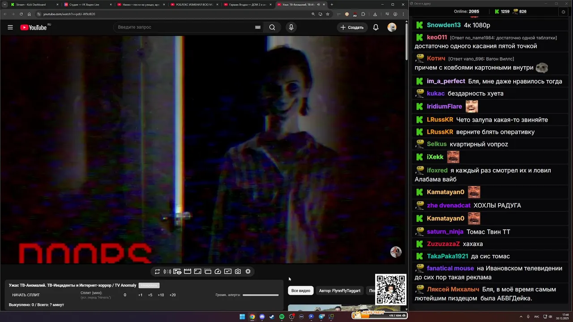The width and height of the screenshot is (573, 322).
Task: Open chat window settings icon
Action: click(564, 12)
